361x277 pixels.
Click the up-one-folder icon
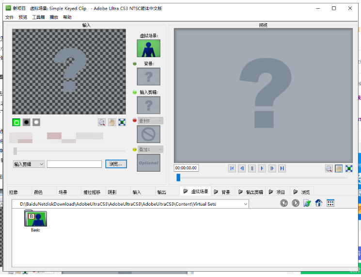click(x=307, y=203)
